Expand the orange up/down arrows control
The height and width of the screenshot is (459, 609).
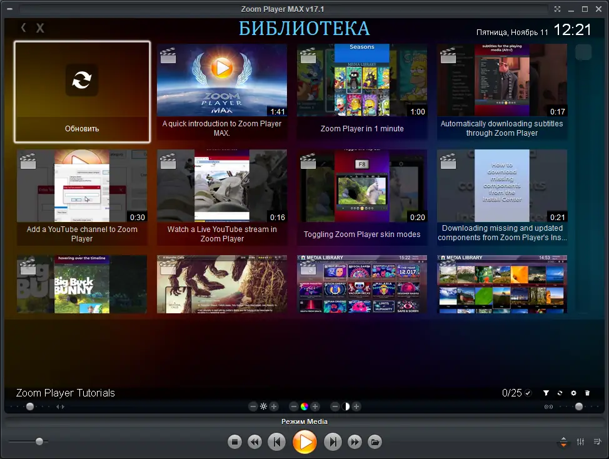tap(562, 442)
